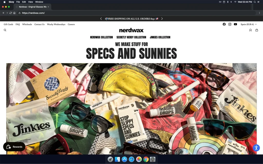This screenshot has width=263, height=164.
Task: Launch Chrome from the Dock
Action: [x=146, y=159]
